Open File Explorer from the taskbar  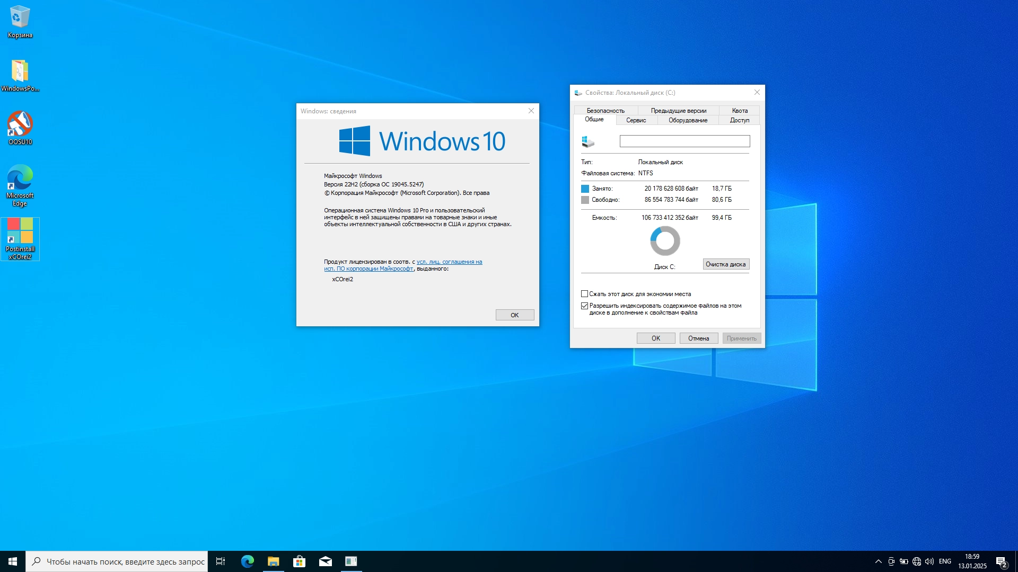click(x=273, y=561)
